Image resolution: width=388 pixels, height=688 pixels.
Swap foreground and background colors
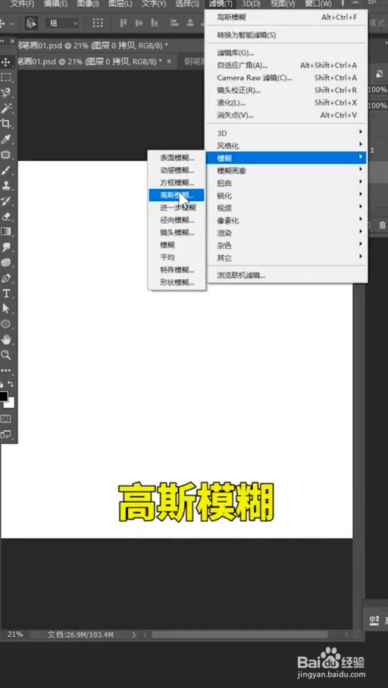point(11,384)
